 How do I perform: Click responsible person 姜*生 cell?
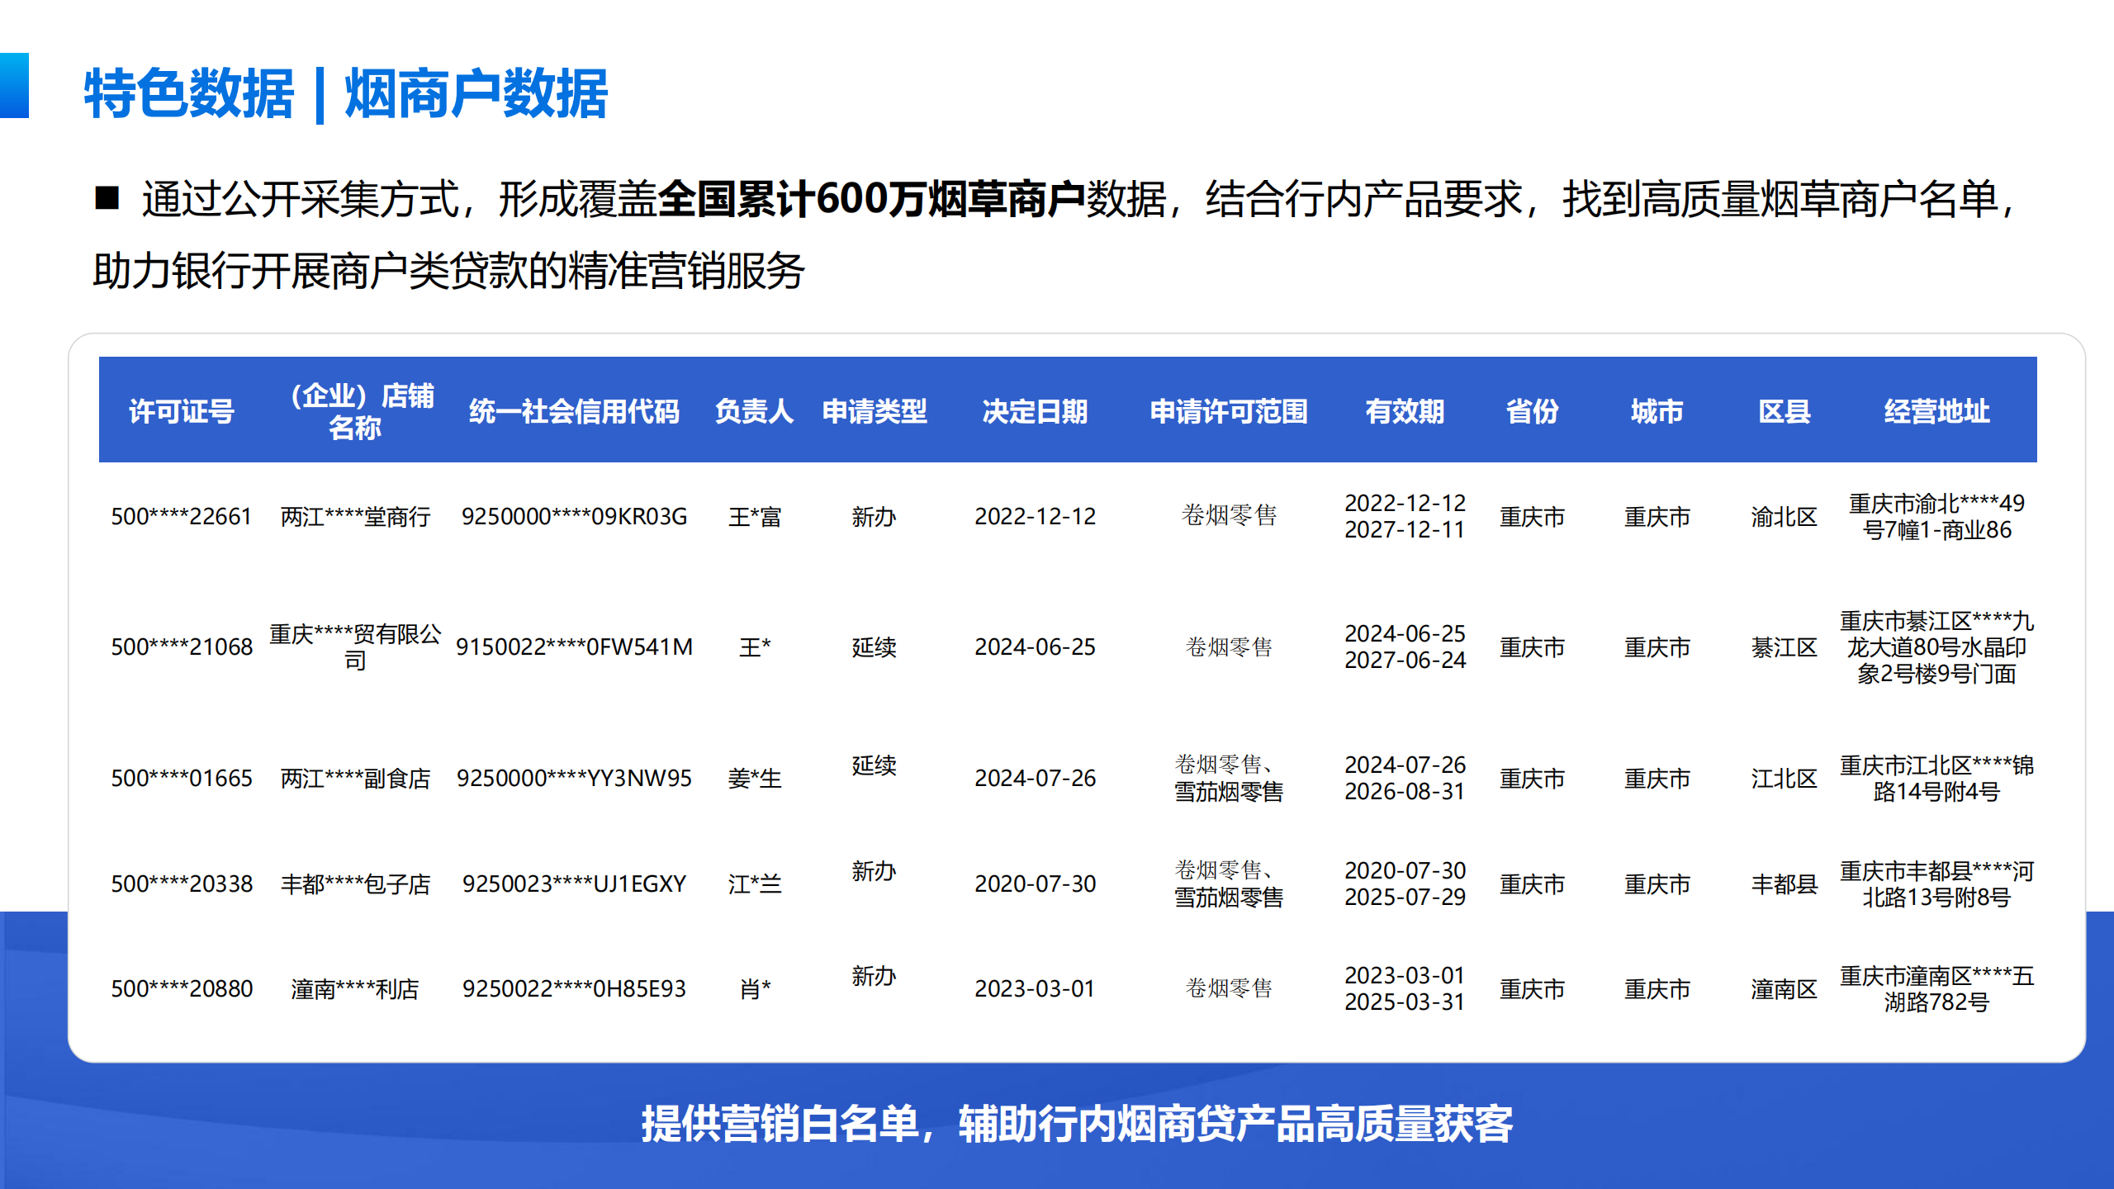(x=754, y=778)
